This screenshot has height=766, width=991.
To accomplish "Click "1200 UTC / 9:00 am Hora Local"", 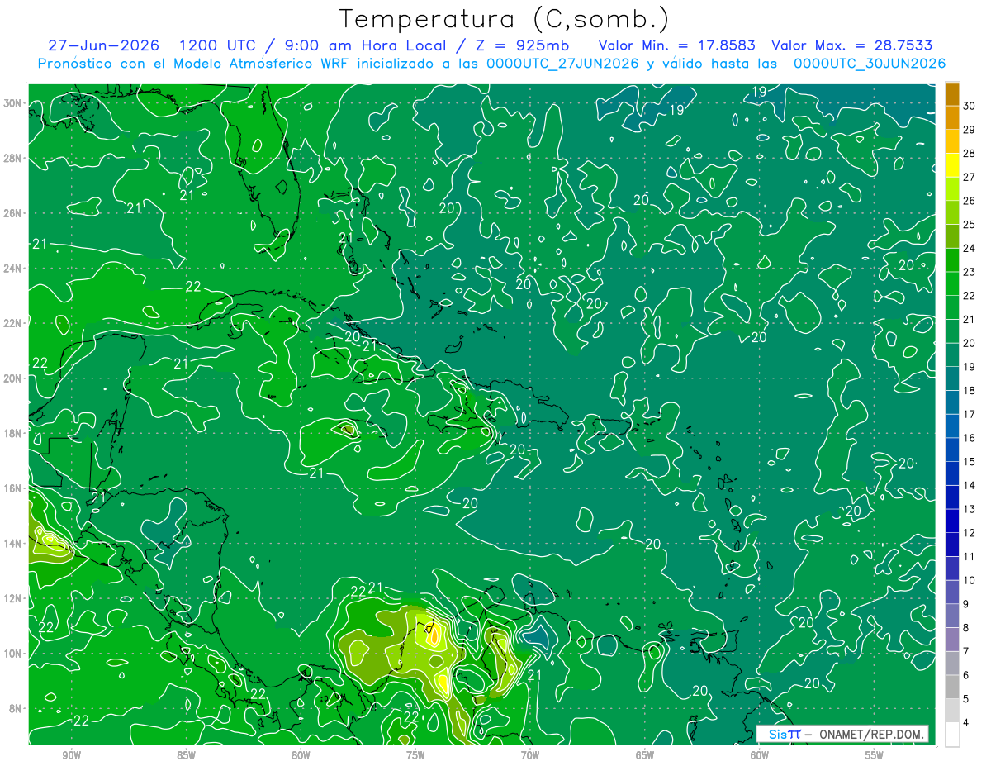I will click(312, 45).
